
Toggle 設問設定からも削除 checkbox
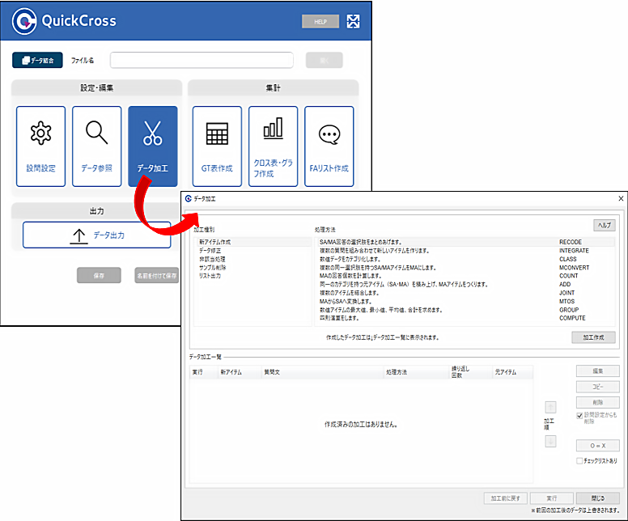[x=579, y=415]
